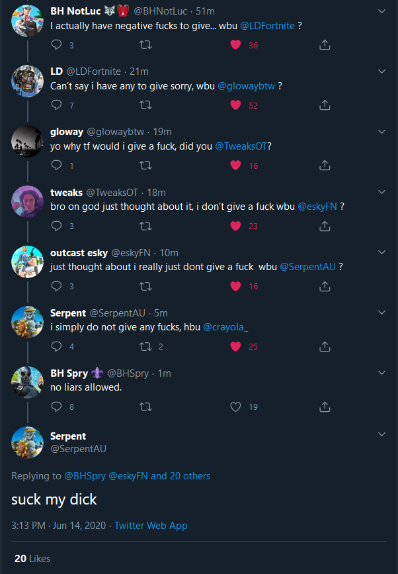Share LD's tweet
398x574 pixels.
(x=325, y=105)
